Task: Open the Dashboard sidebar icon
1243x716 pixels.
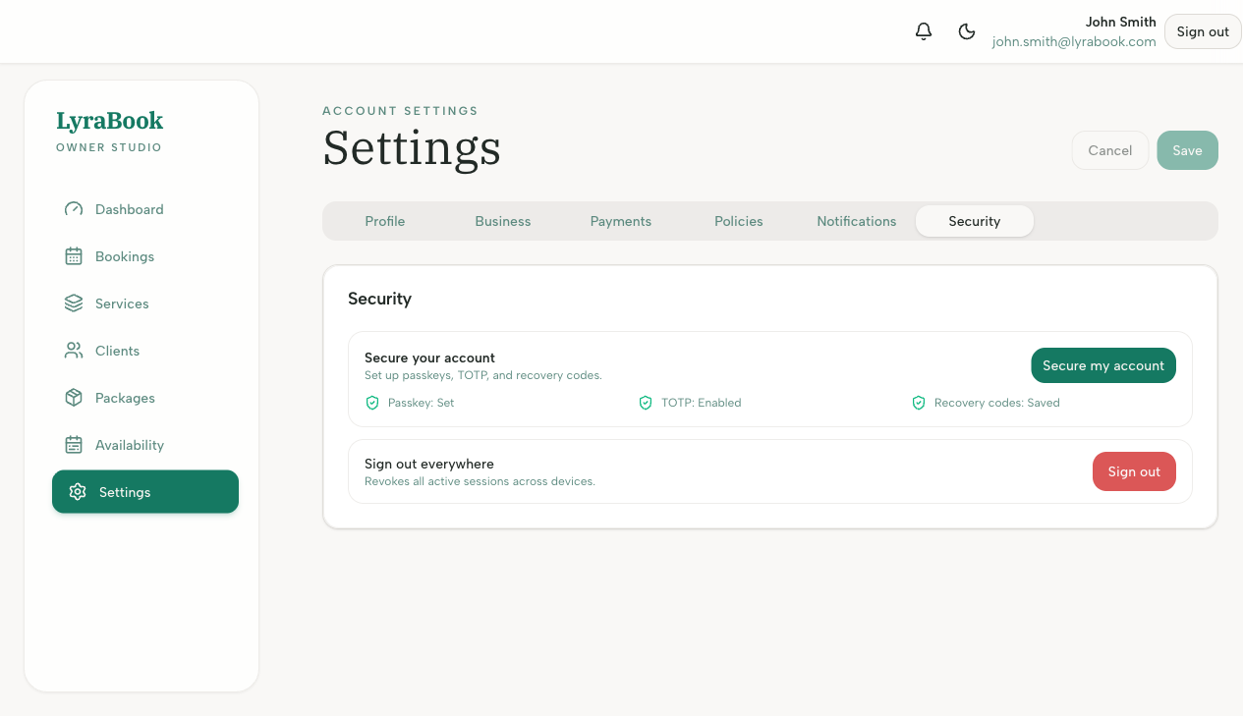Action: click(73, 208)
